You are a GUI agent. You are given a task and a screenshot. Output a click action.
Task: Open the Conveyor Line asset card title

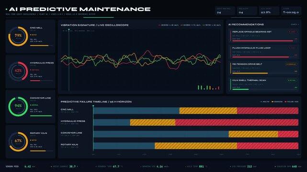point(40,98)
